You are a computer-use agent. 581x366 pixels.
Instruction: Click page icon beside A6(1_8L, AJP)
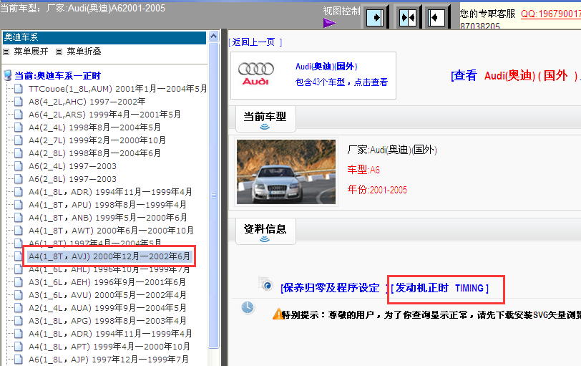[18, 359]
